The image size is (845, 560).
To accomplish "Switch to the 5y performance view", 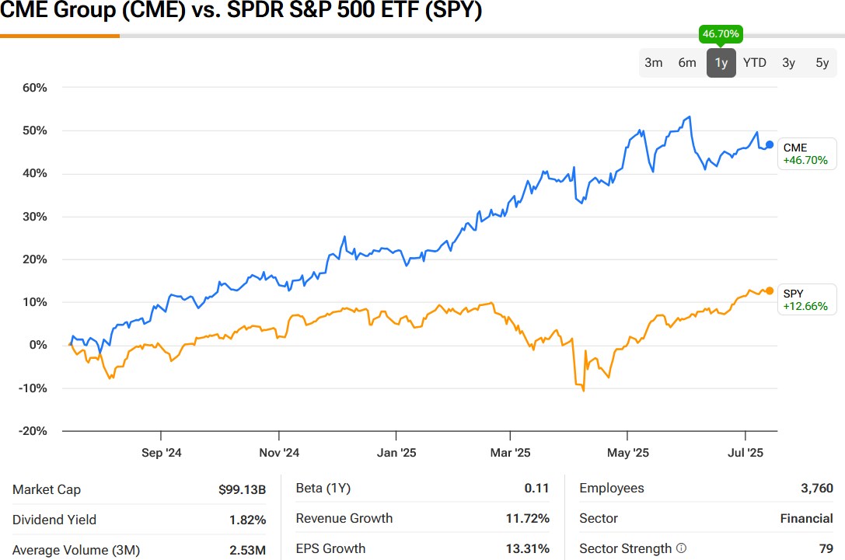I will point(822,63).
